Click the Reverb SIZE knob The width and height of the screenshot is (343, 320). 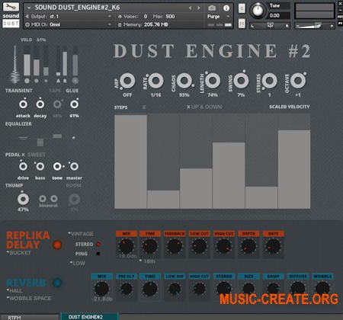[x=248, y=289]
